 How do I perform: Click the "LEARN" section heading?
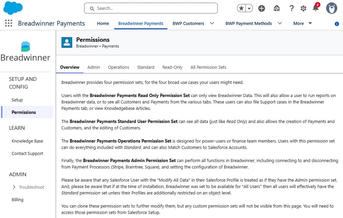pos(17,128)
